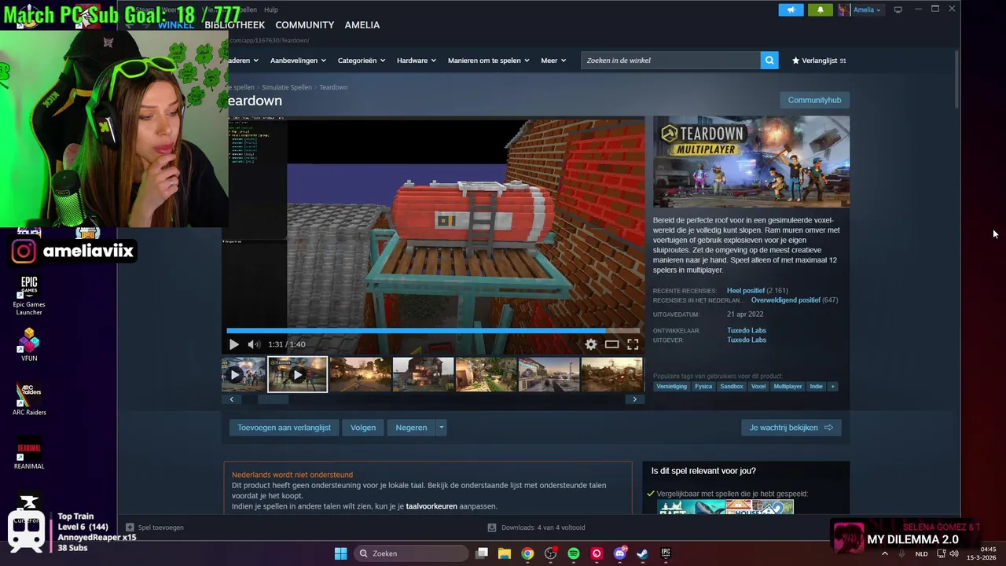Image resolution: width=1006 pixels, height=566 pixels.
Task: Expand 'Manieren om te spelen' menu
Action: pyautogui.click(x=489, y=61)
